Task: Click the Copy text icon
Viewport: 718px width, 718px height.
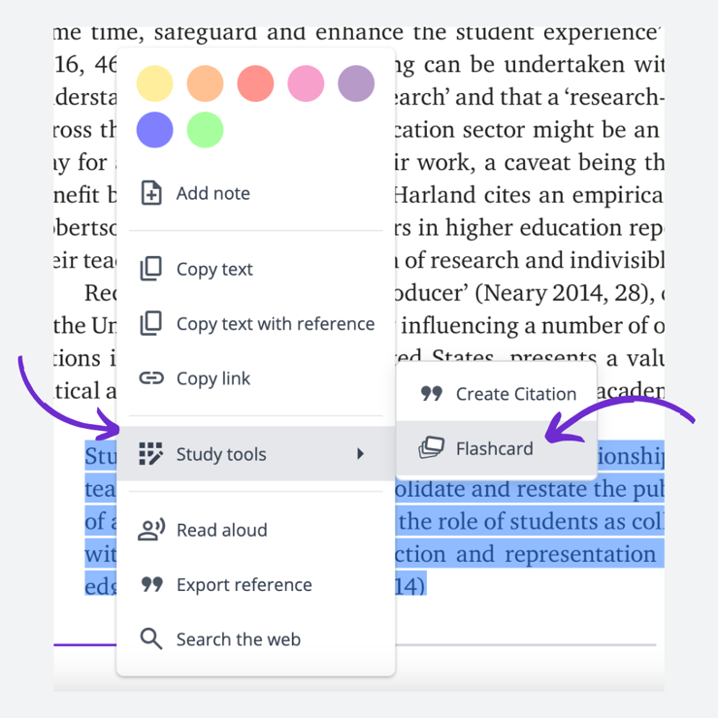Action: tap(151, 269)
